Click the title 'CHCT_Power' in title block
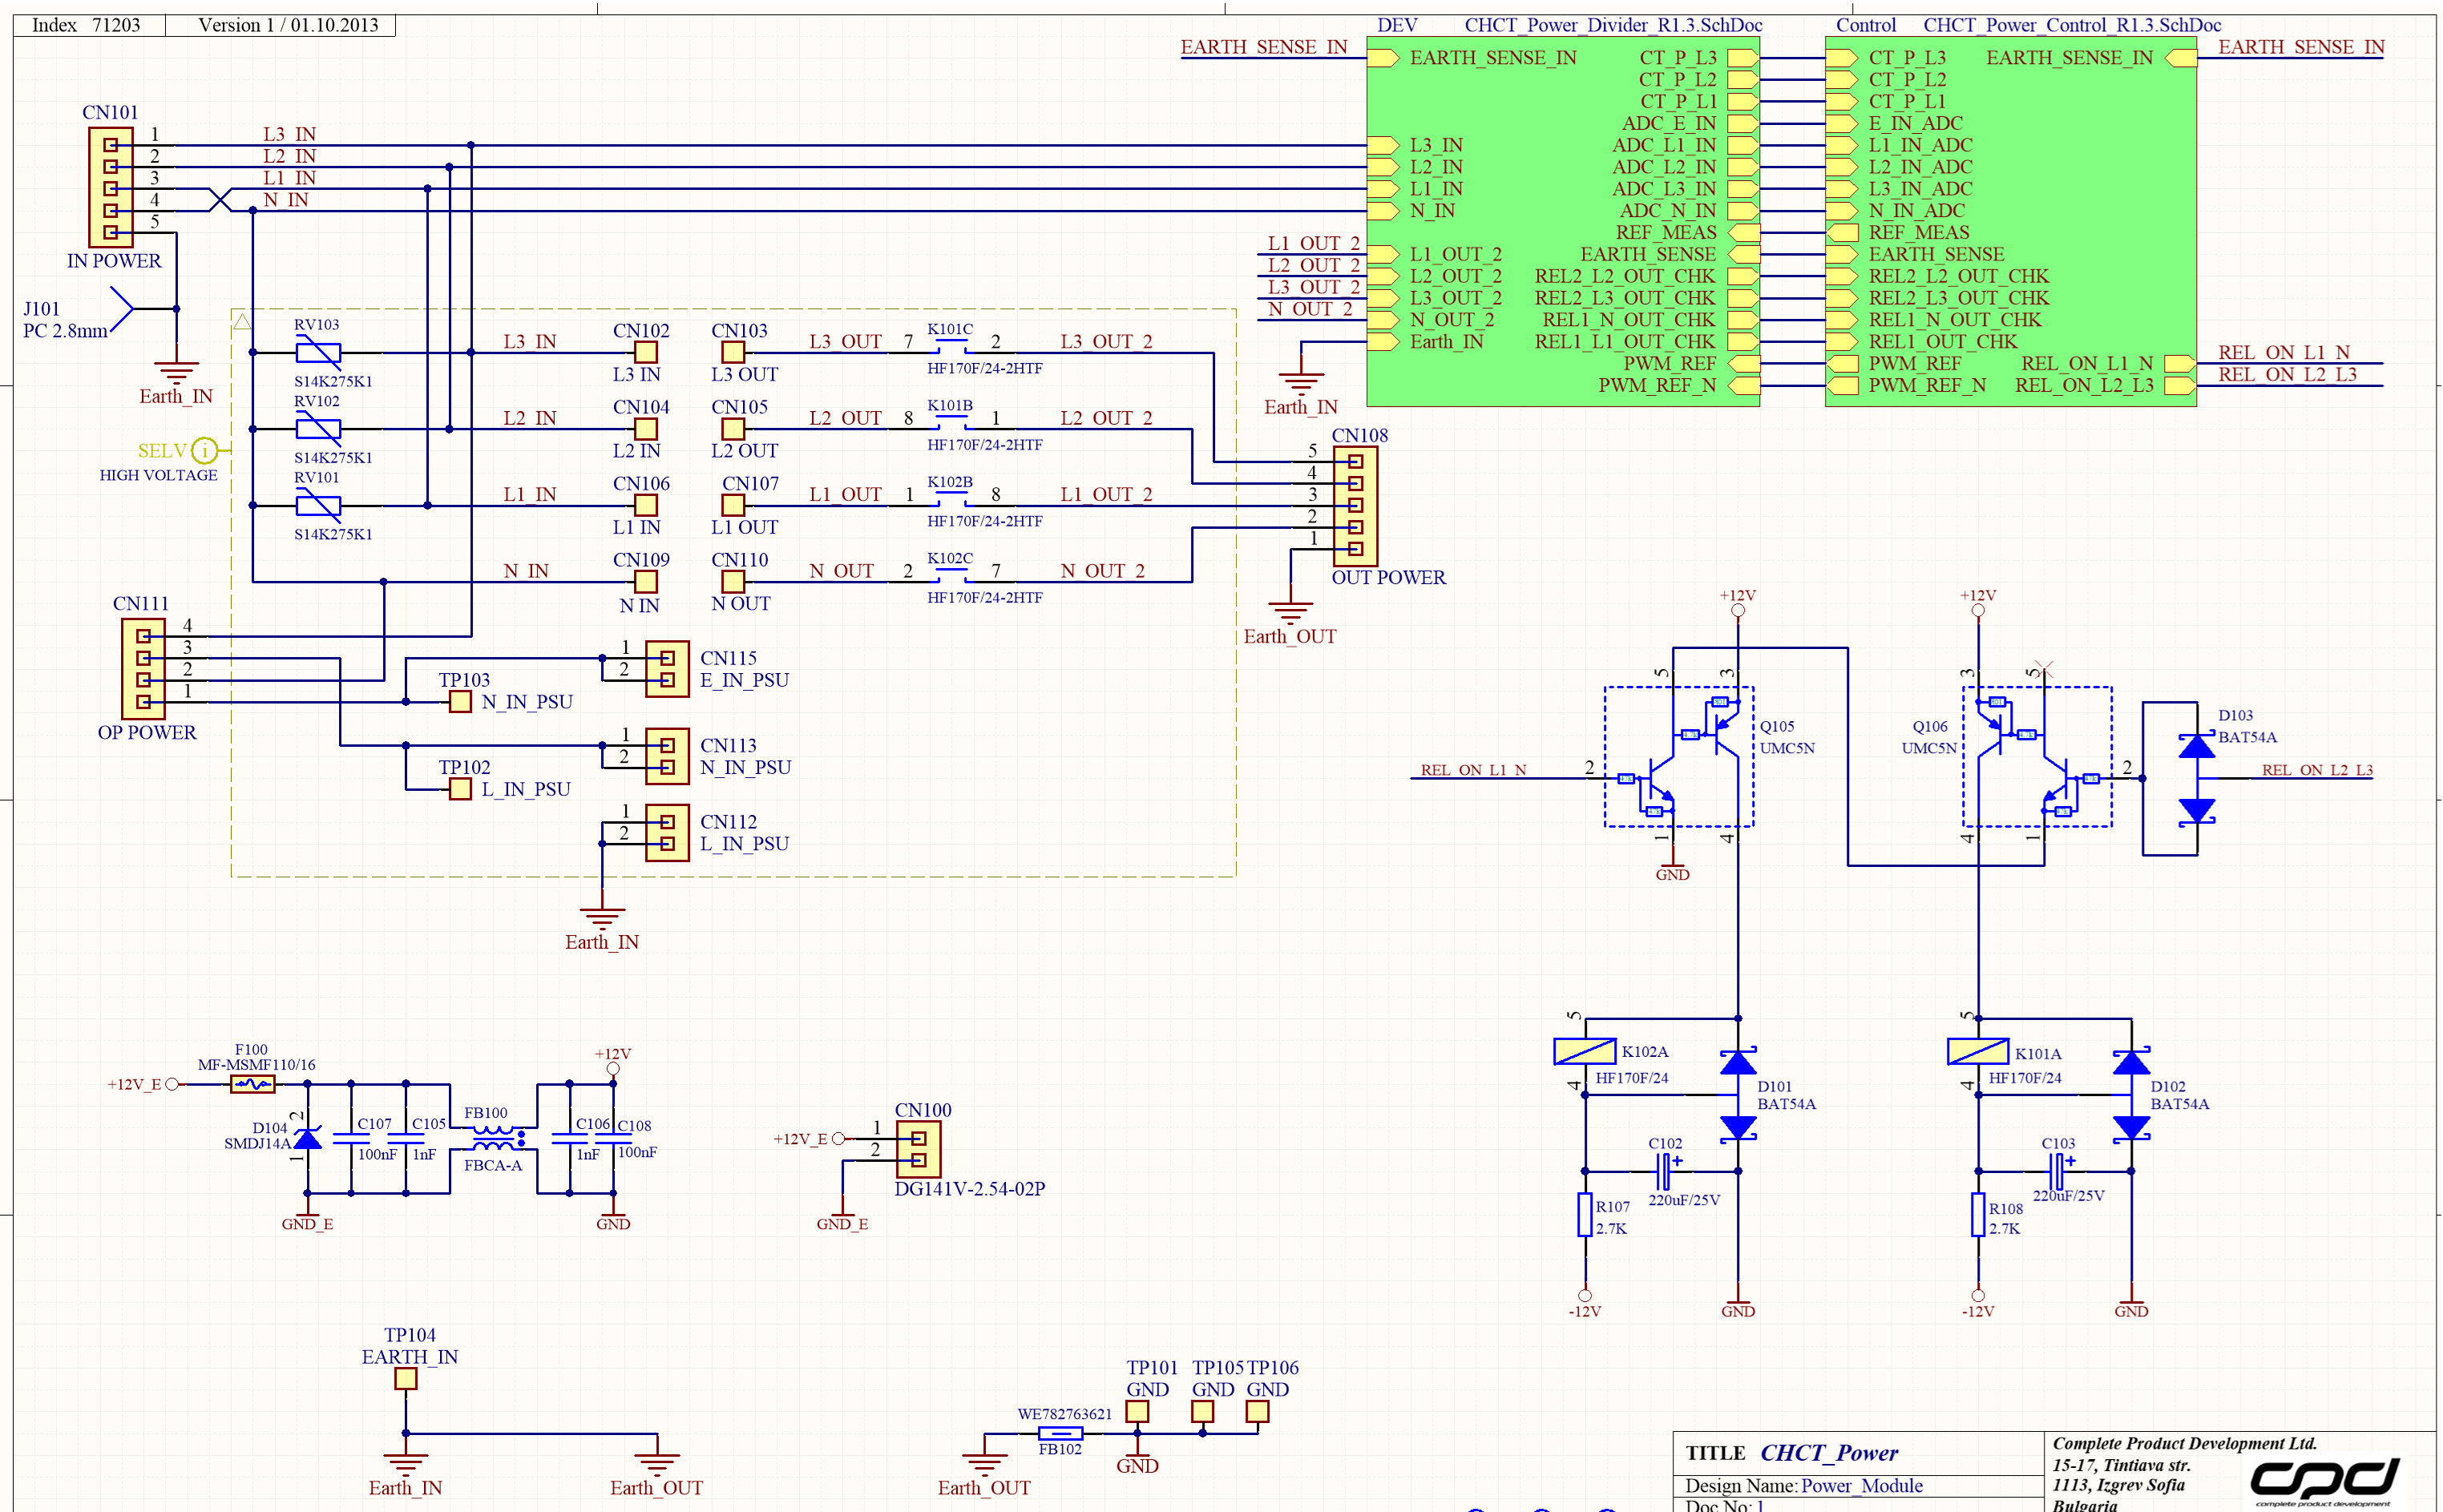The height and width of the screenshot is (1512, 2443). tap(1829, 1453)
